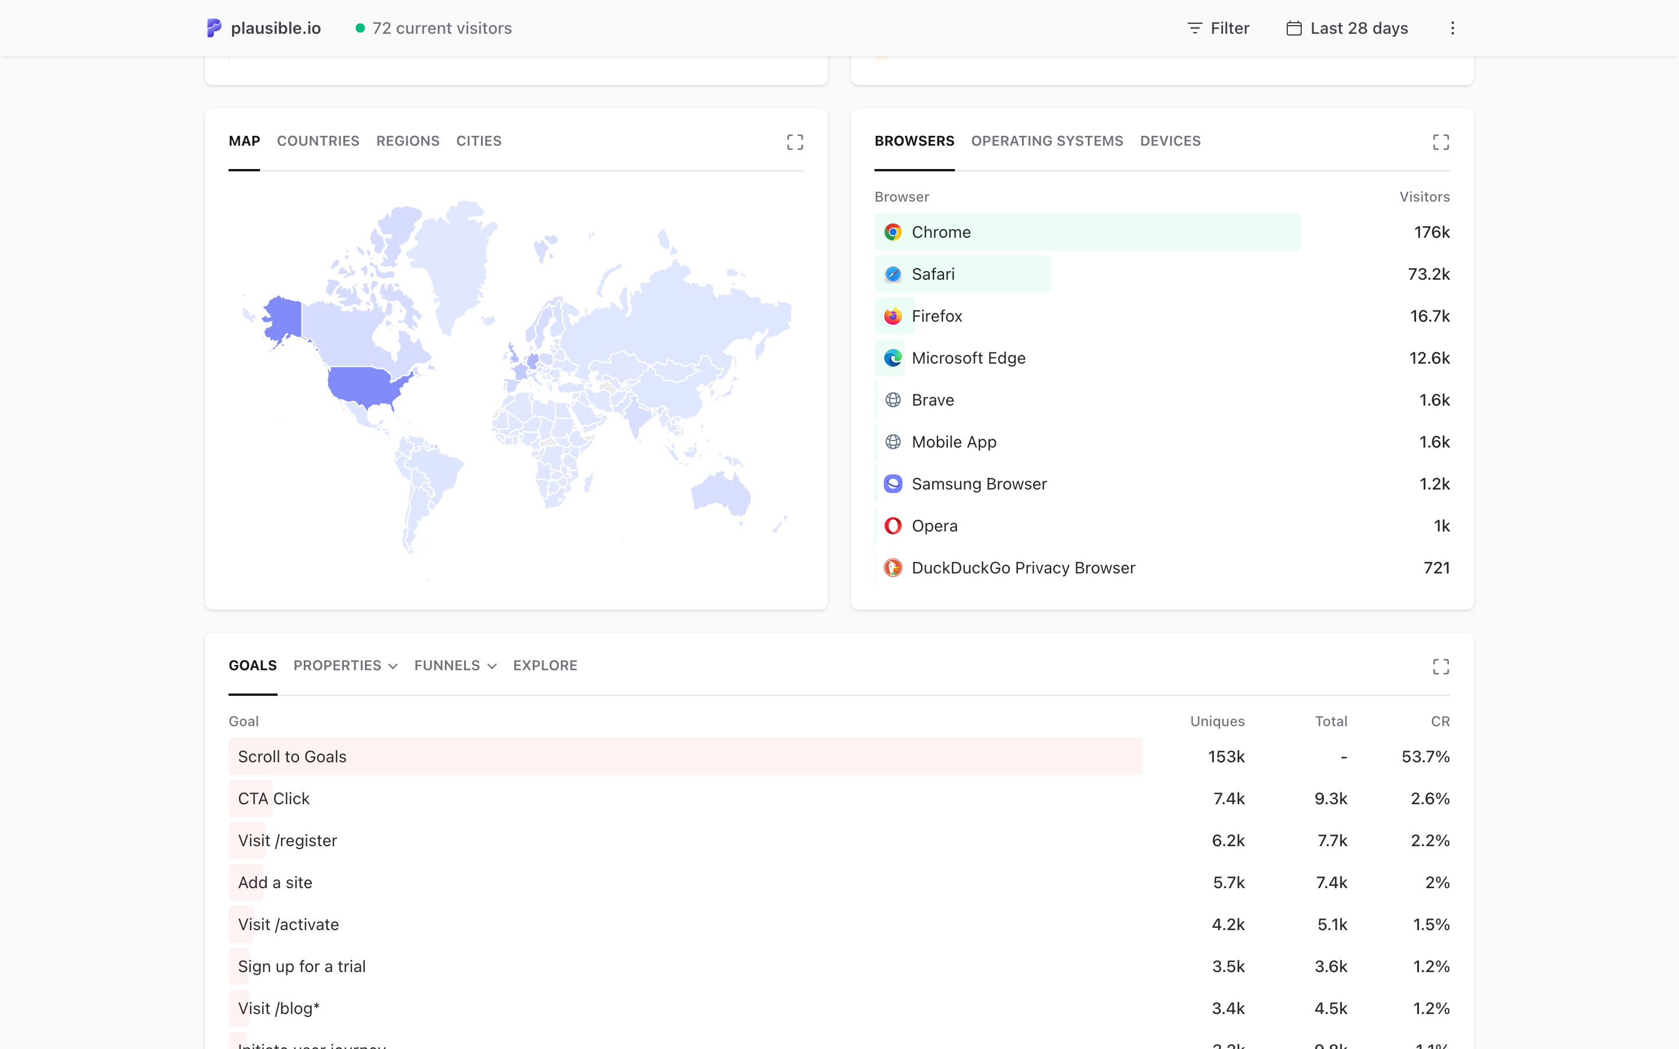
Task: Filter by Microsoft Edge row
Action: coord(1162,358)
